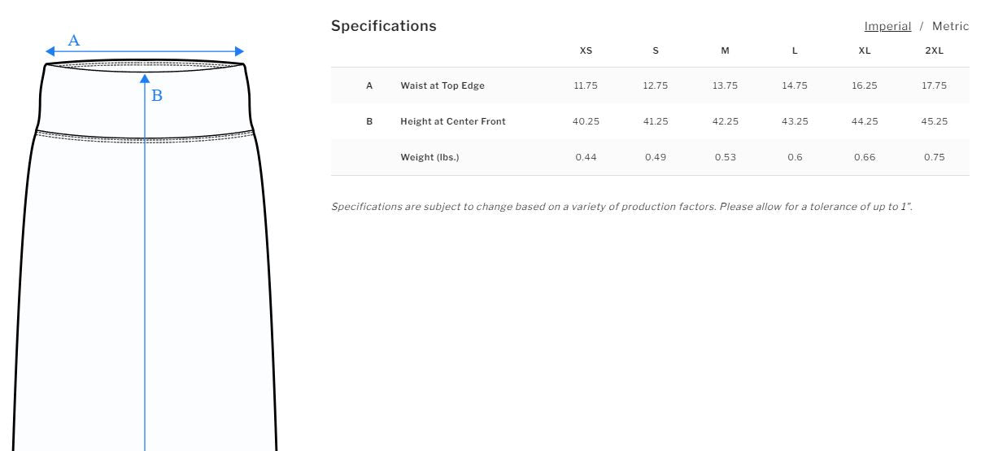Select the XS size column header
Viewport: 994px width, 451px height.
coord(586,50)
